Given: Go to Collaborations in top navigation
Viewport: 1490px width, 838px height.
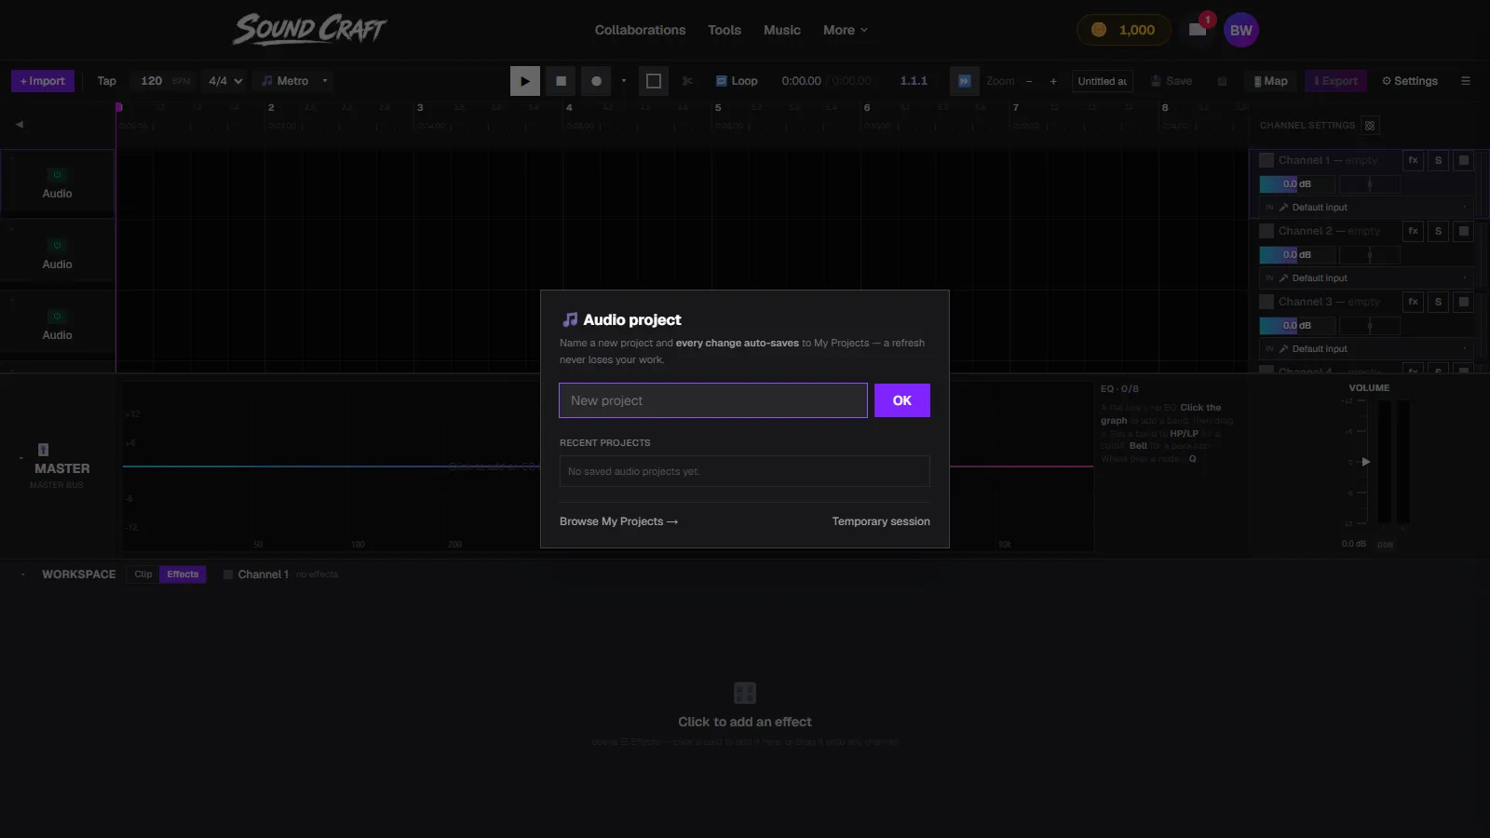Looking at the screenshot, I should [x=640, y=30].
